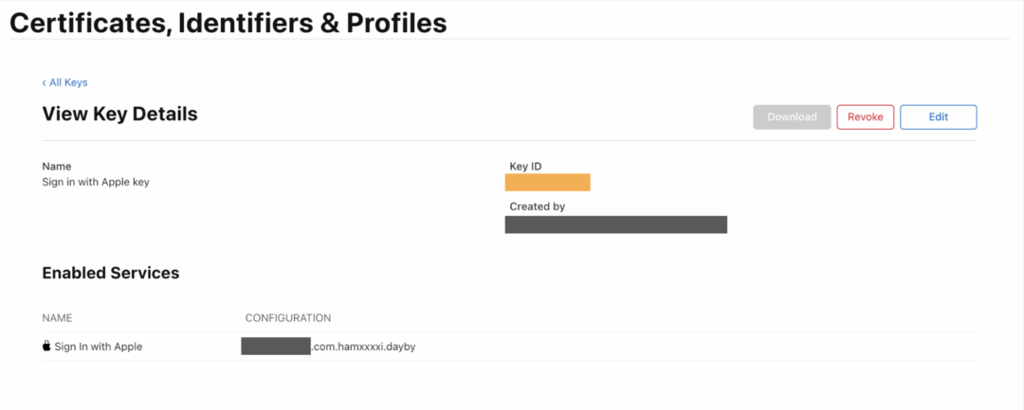Click the Certificates, Identifiers & Profiles heading
Screen dimensions: 1024x410
[x=228, y=24]
